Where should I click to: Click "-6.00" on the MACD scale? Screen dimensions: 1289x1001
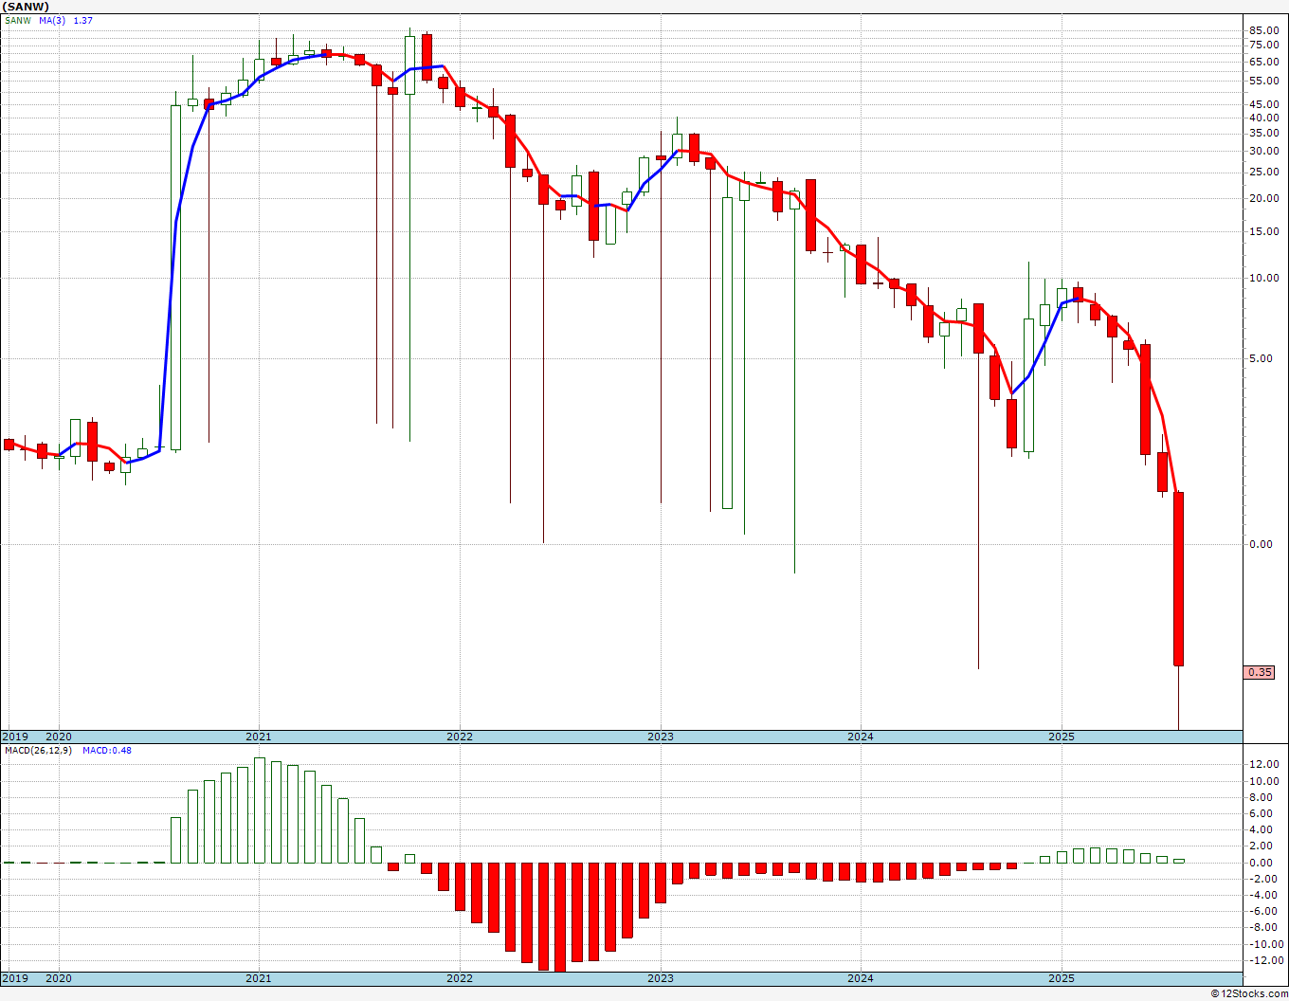click(1265, 911)
